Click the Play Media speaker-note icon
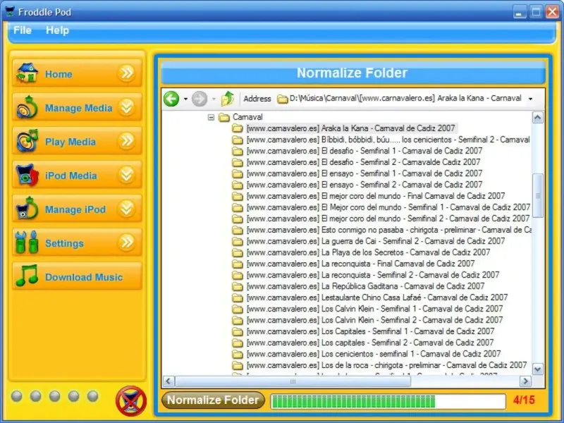 coord(27,141)
